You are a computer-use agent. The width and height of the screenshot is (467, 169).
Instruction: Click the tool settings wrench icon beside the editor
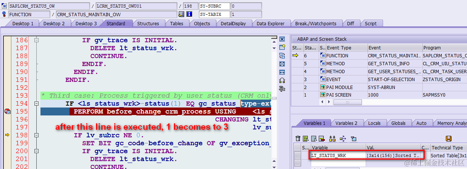[x=282, y=89]
